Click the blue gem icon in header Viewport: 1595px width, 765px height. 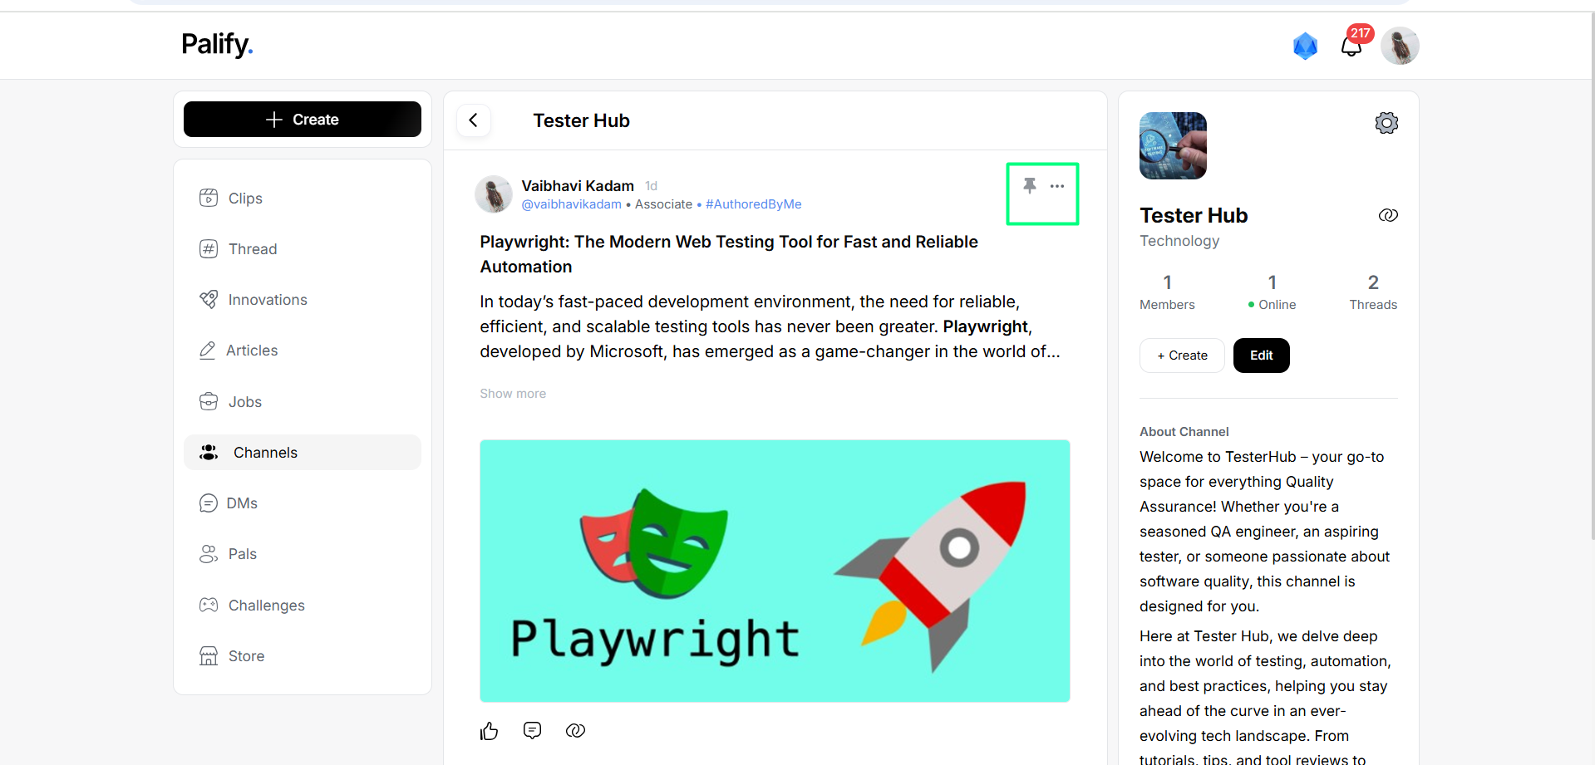(x=1306, y=46)
